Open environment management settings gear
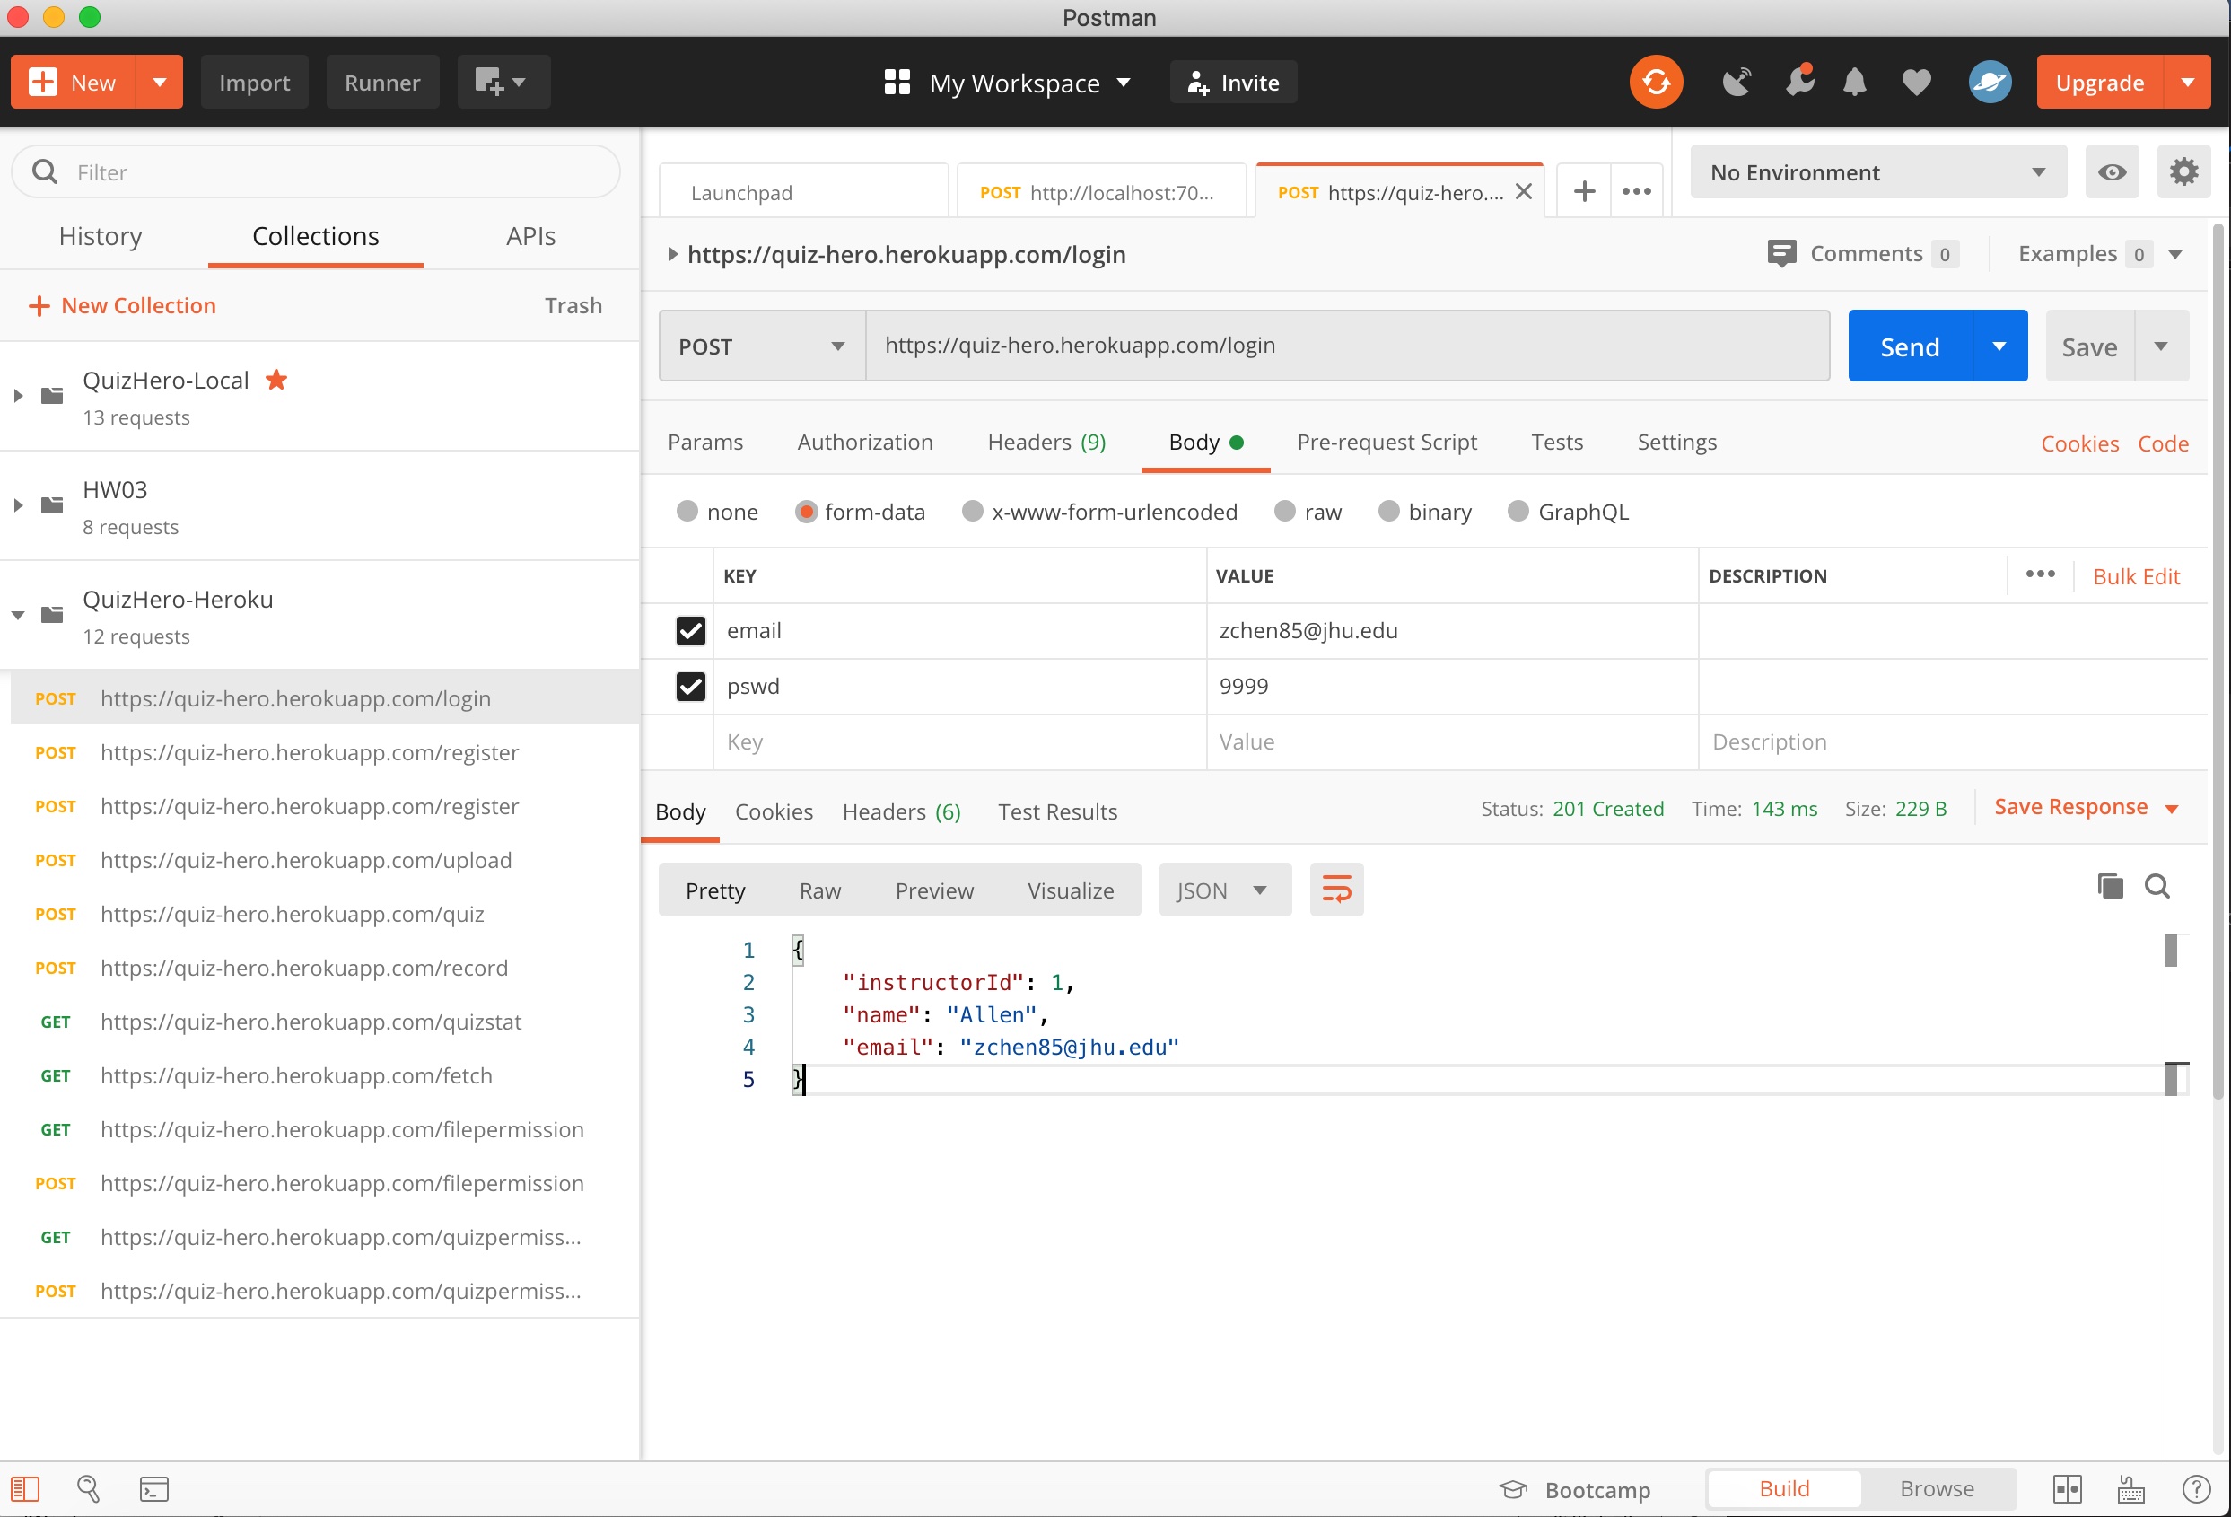Viewport: 2231px width, 1517px height. coord(2183,171)
